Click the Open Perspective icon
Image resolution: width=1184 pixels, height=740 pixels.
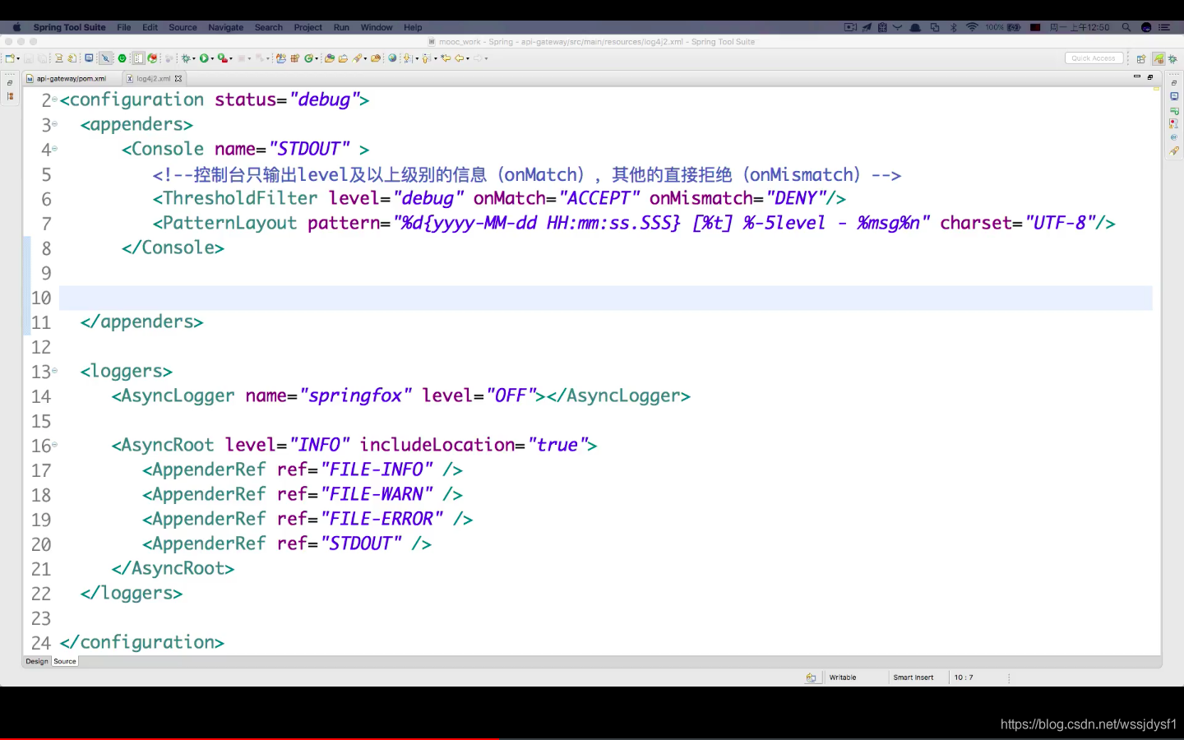click(x=1141, y=58)
